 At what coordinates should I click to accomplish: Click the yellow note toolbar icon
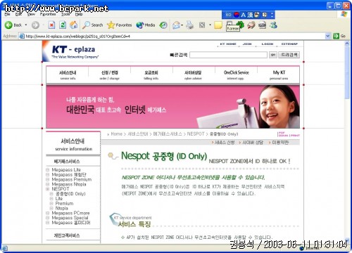(x=218, y=25)
